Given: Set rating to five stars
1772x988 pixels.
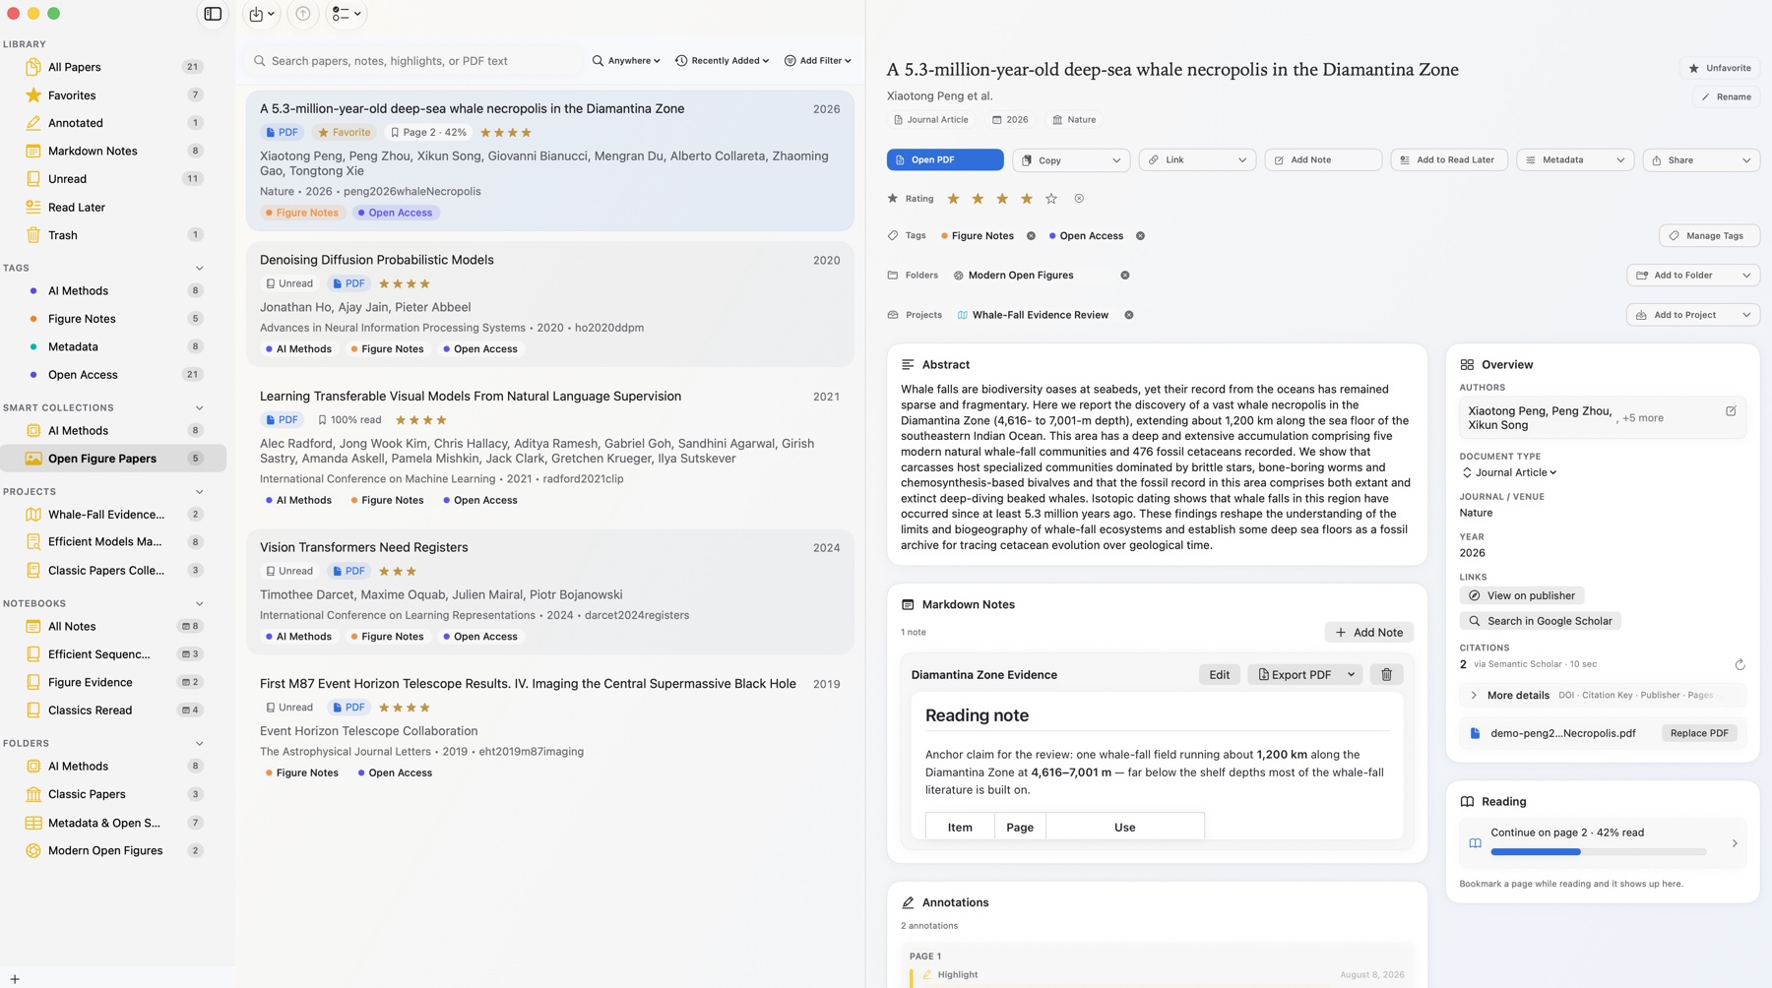Looking at the screenshot, I should [1051, 199].
